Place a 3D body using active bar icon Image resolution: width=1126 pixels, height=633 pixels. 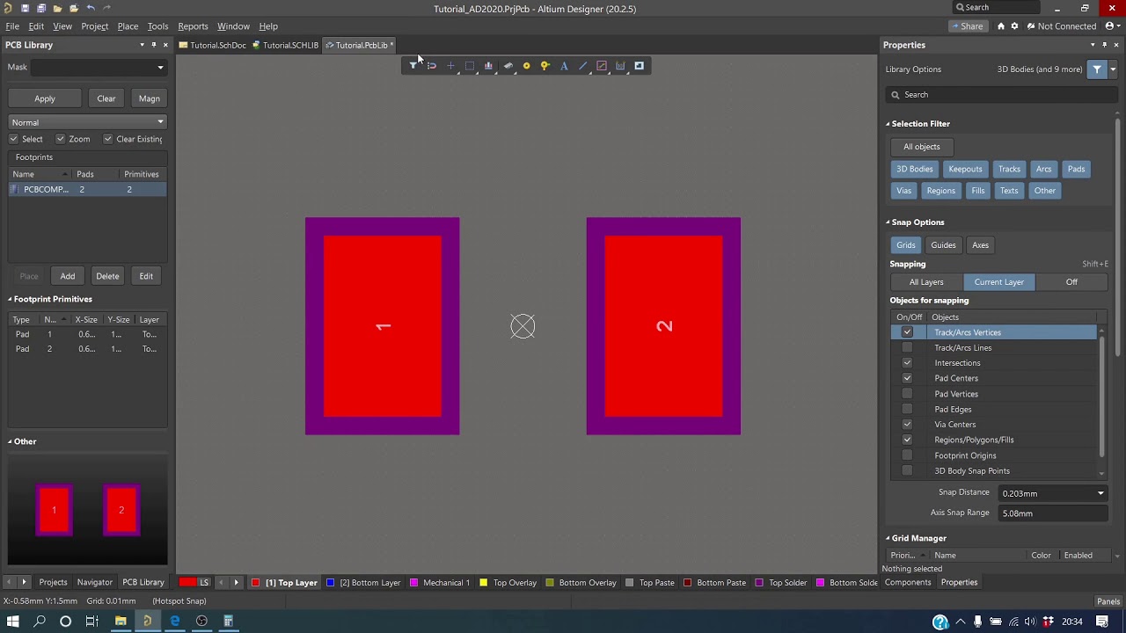[508, 66]
